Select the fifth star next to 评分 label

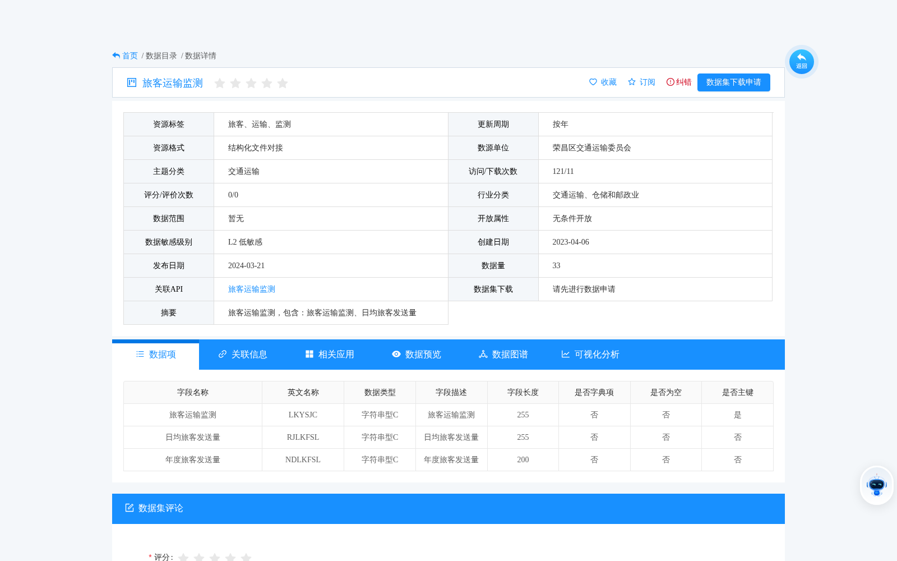246,557
